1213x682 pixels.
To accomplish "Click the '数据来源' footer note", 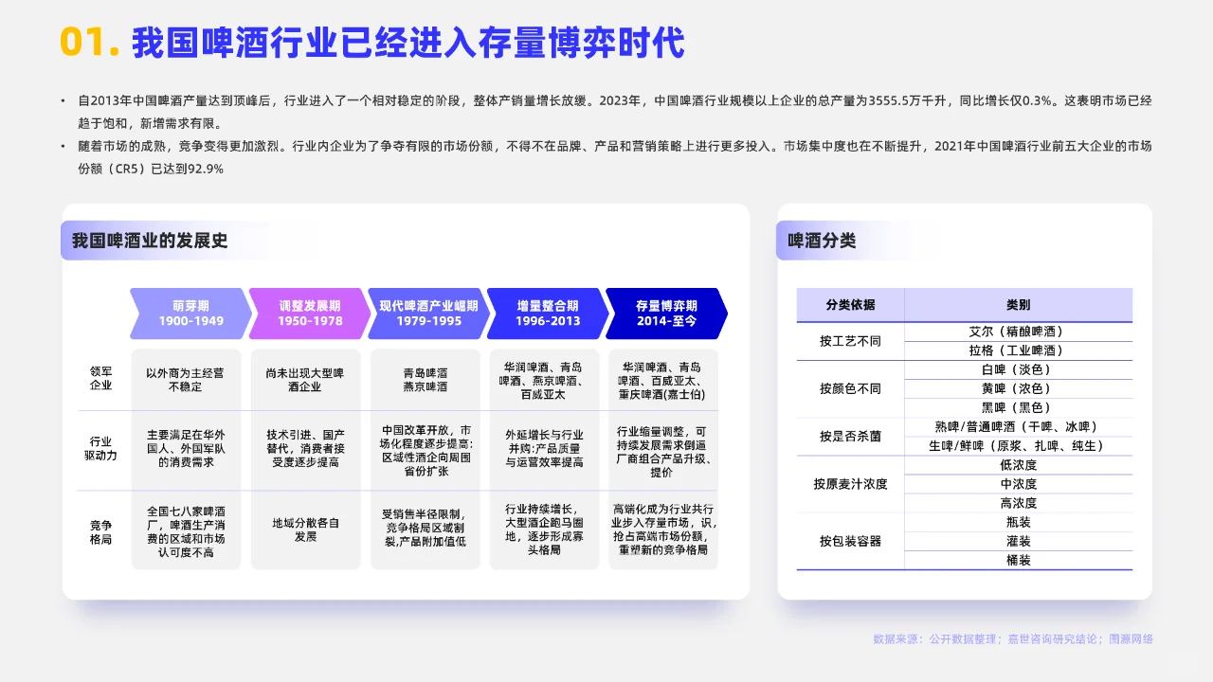I will click(x=1013, y=639).
